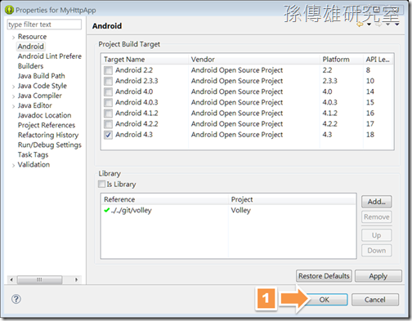
Task: Click the Apply button
Action: (x=378, y=276)
